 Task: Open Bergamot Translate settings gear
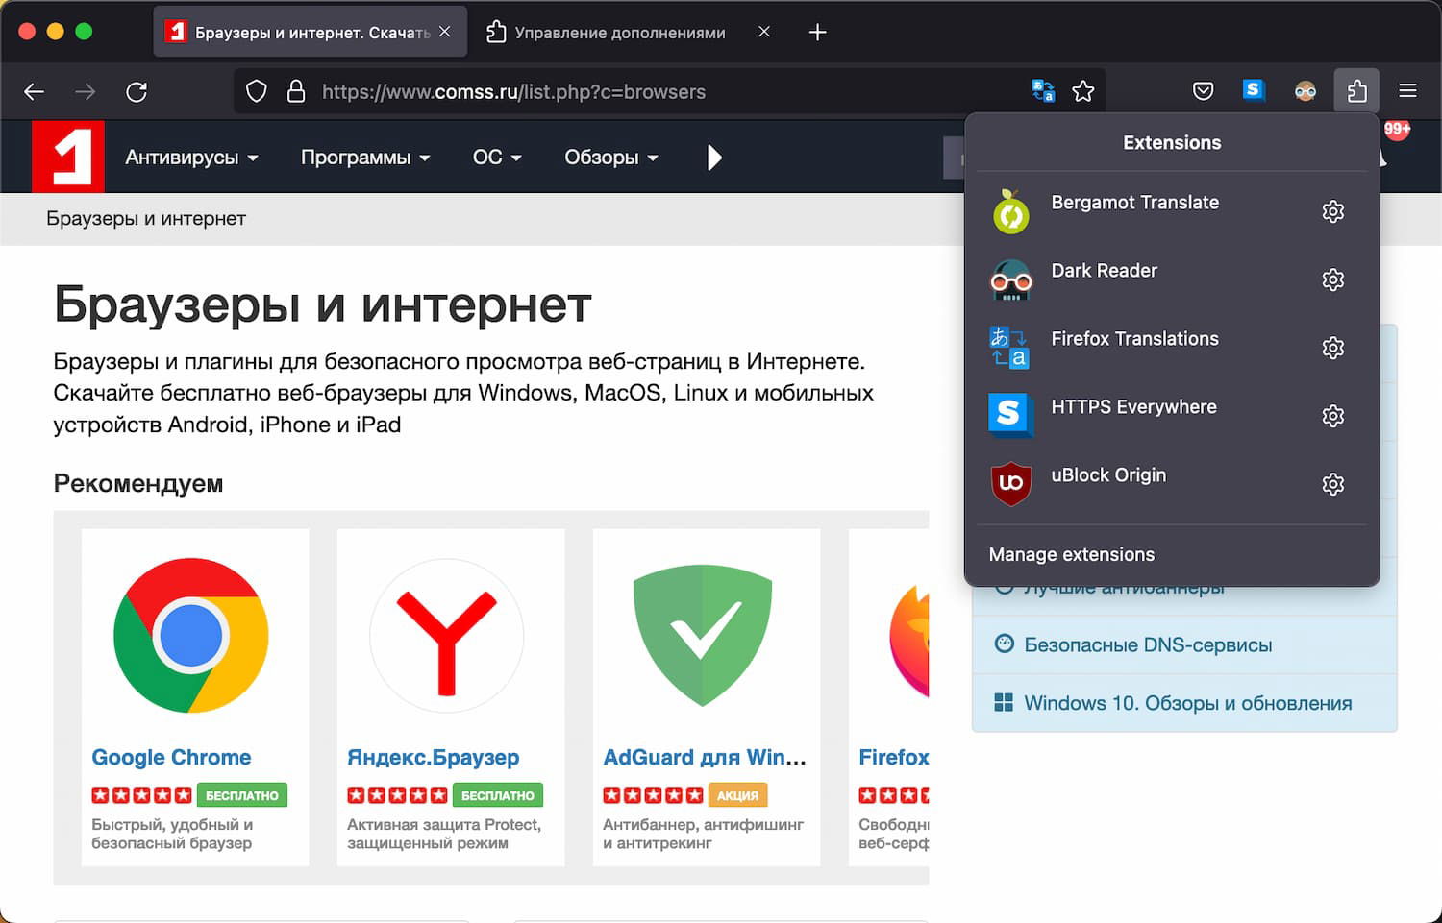point(1332,211)
